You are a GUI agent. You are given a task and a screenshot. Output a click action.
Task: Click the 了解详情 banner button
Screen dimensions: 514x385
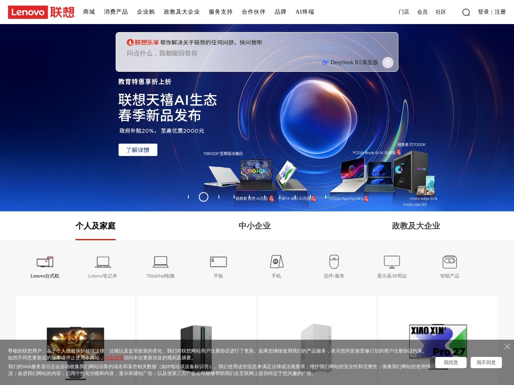[x=138, y=150]
